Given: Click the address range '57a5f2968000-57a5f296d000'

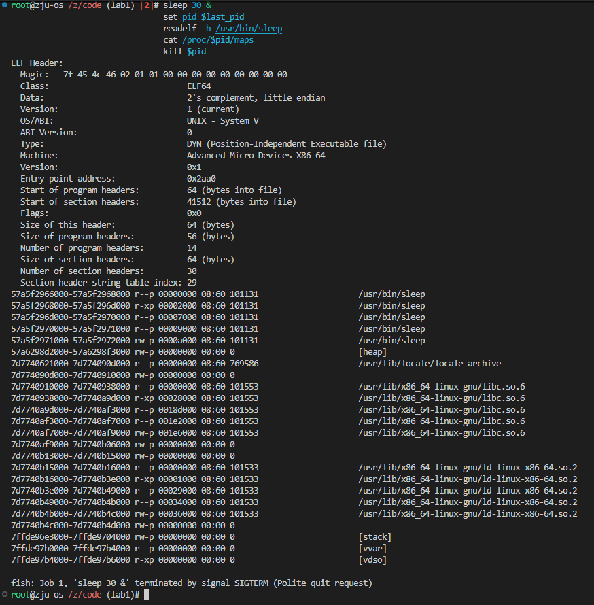Looking at the screenshot, I should pos(71,306).
